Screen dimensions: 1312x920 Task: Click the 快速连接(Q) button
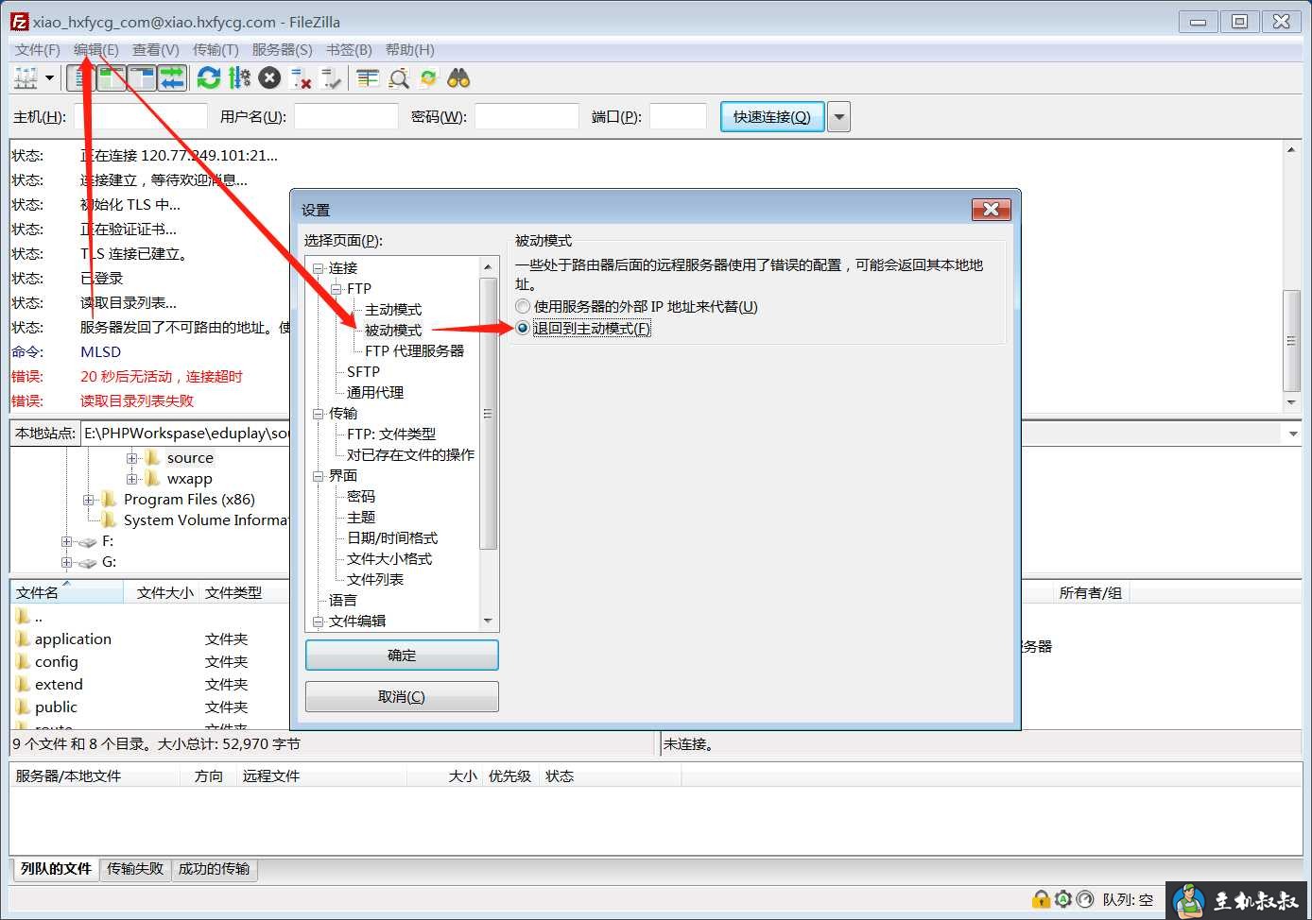click(772, 116)
